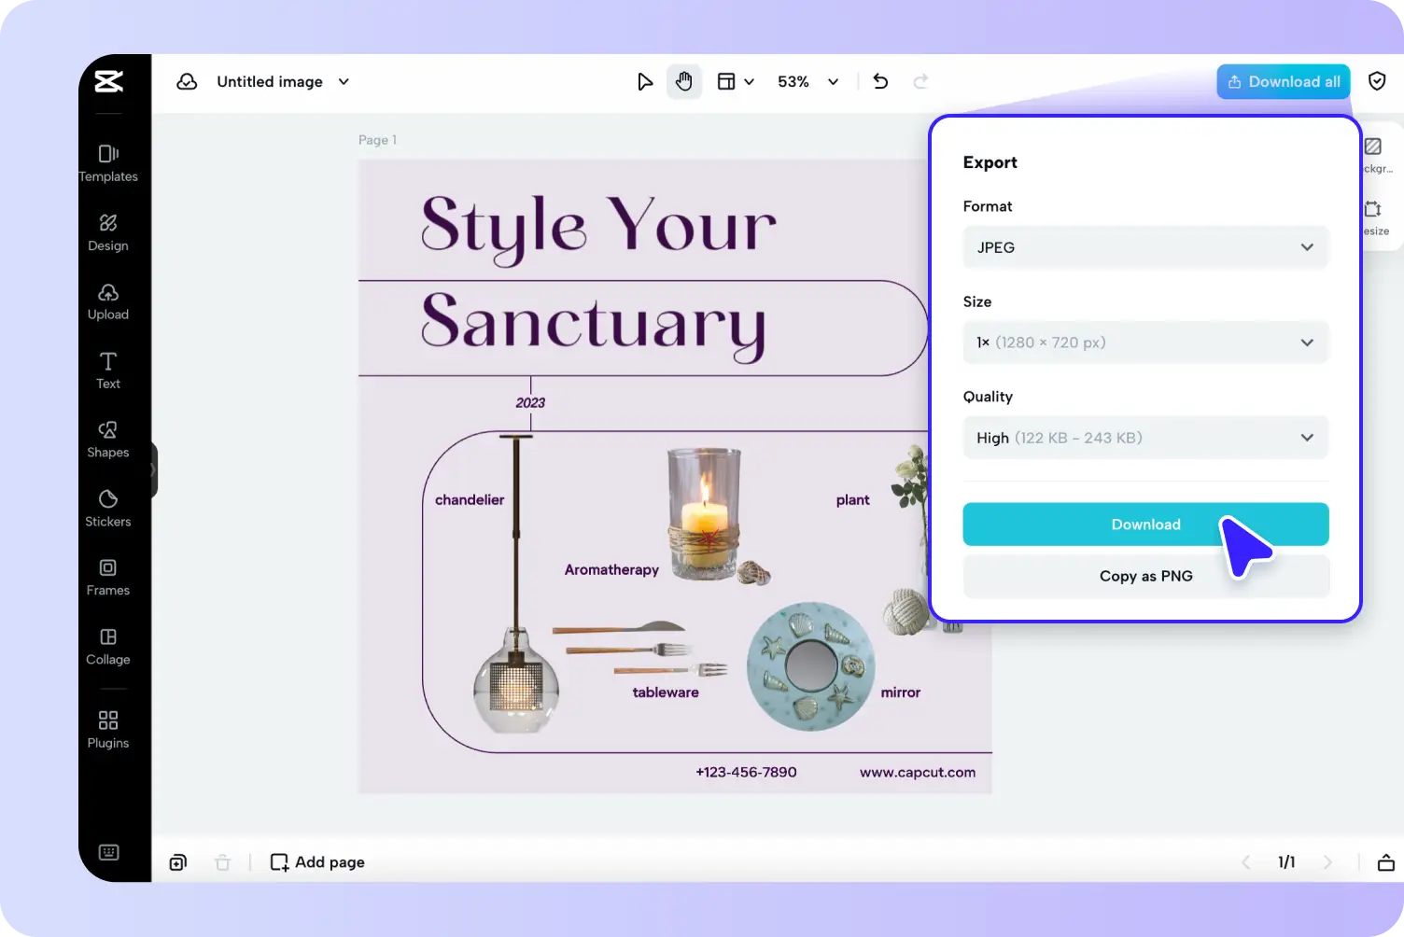Open the Design panel
The image size is (1404, 937).
(108, 231)
